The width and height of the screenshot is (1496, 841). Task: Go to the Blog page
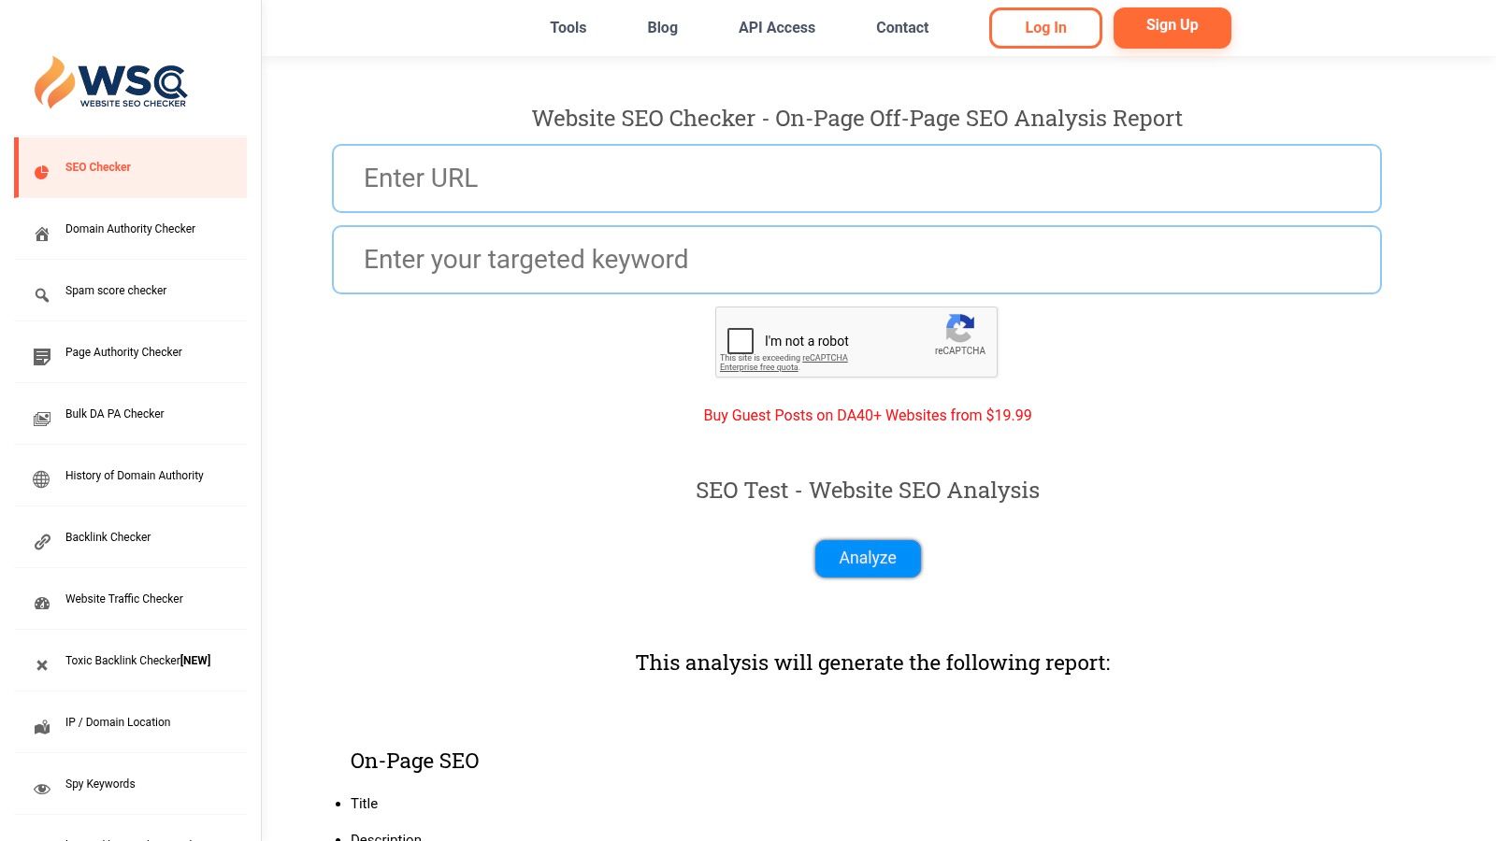663,28
